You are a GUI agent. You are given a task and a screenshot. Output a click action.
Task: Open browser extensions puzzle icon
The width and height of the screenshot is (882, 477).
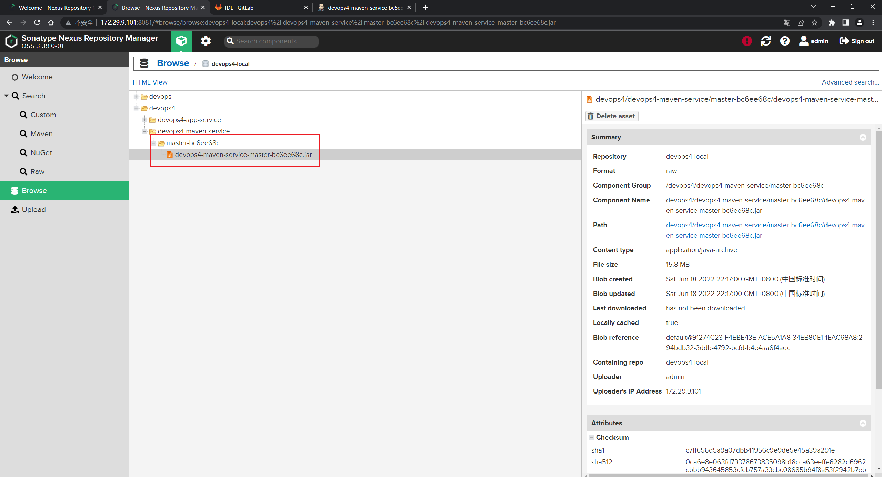pyautogui.click(x=832, y=23)
